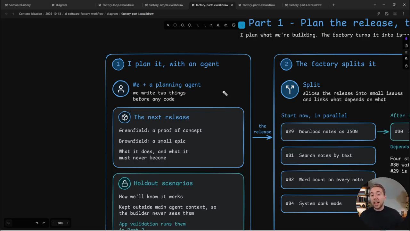
Task: Open a new tab with plus button
Action: 333,5
